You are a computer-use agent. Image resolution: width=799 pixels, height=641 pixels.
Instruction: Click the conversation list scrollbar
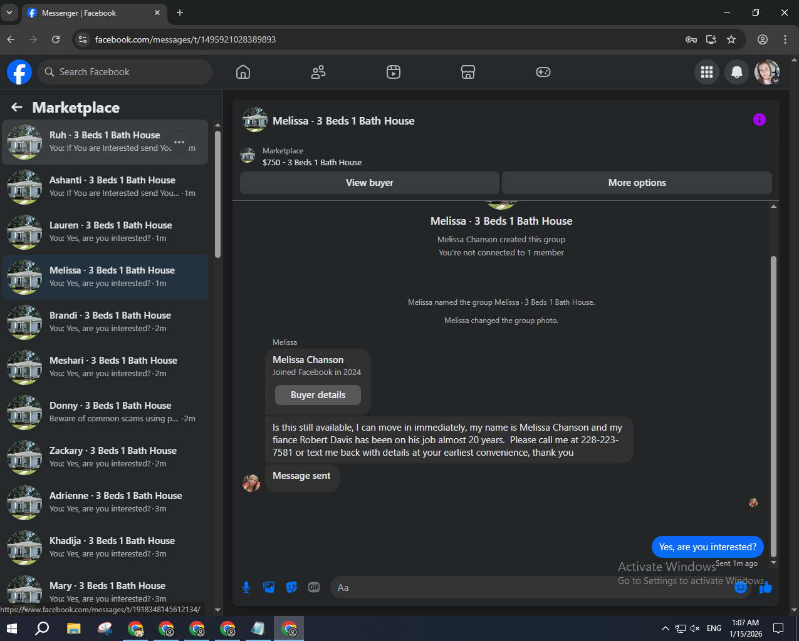[217, 194]
